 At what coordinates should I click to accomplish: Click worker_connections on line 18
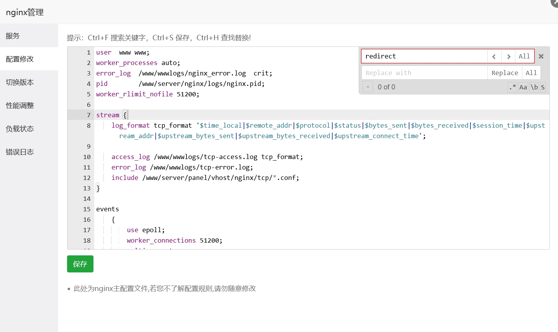click(161, 240)
